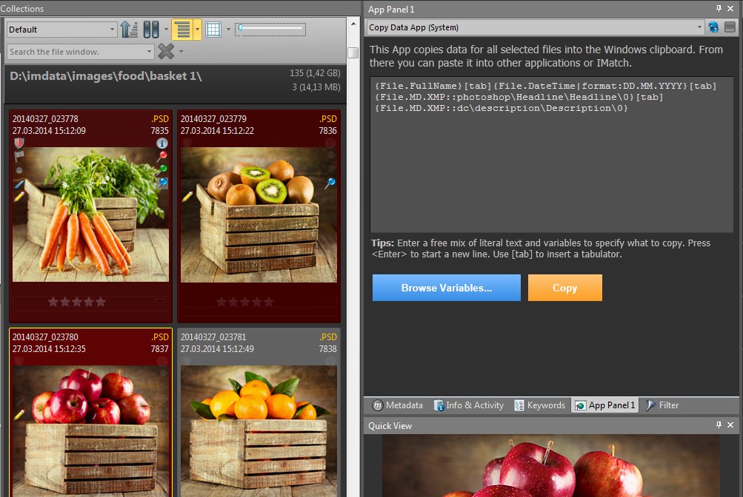Click the number 7837 on apples thumbnail
This screenshot has width=743, height=497.
pyautogui.click(x=160, y=348)
